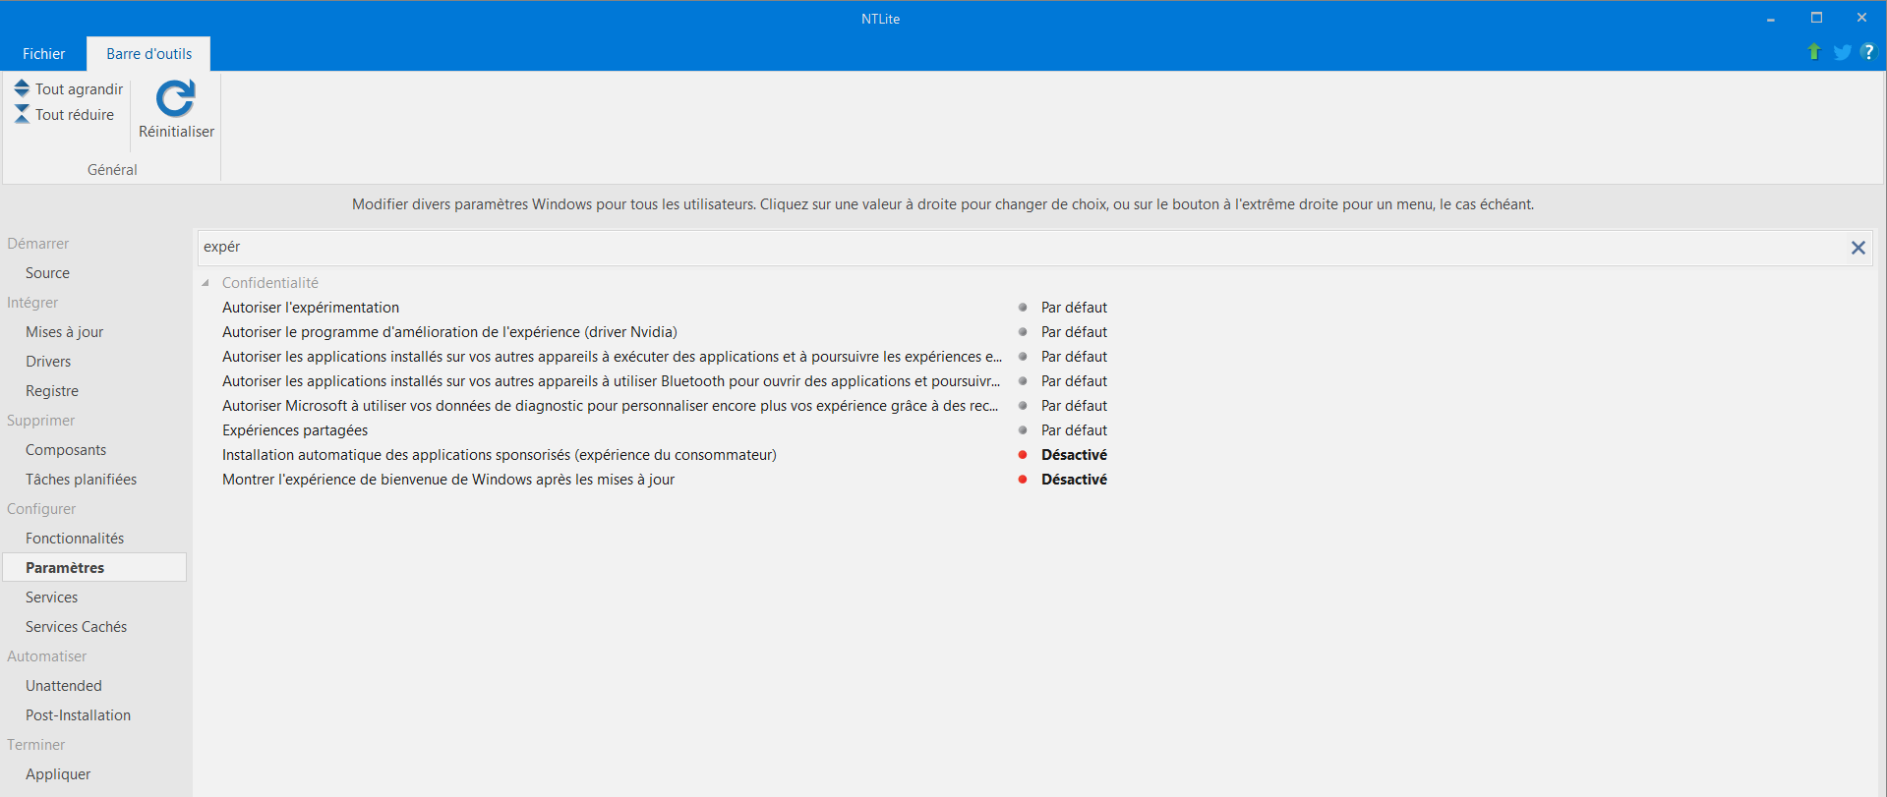
Task: Select Services Cachés in sidebar
Action: pyautogui.click(x=76, y=627)
